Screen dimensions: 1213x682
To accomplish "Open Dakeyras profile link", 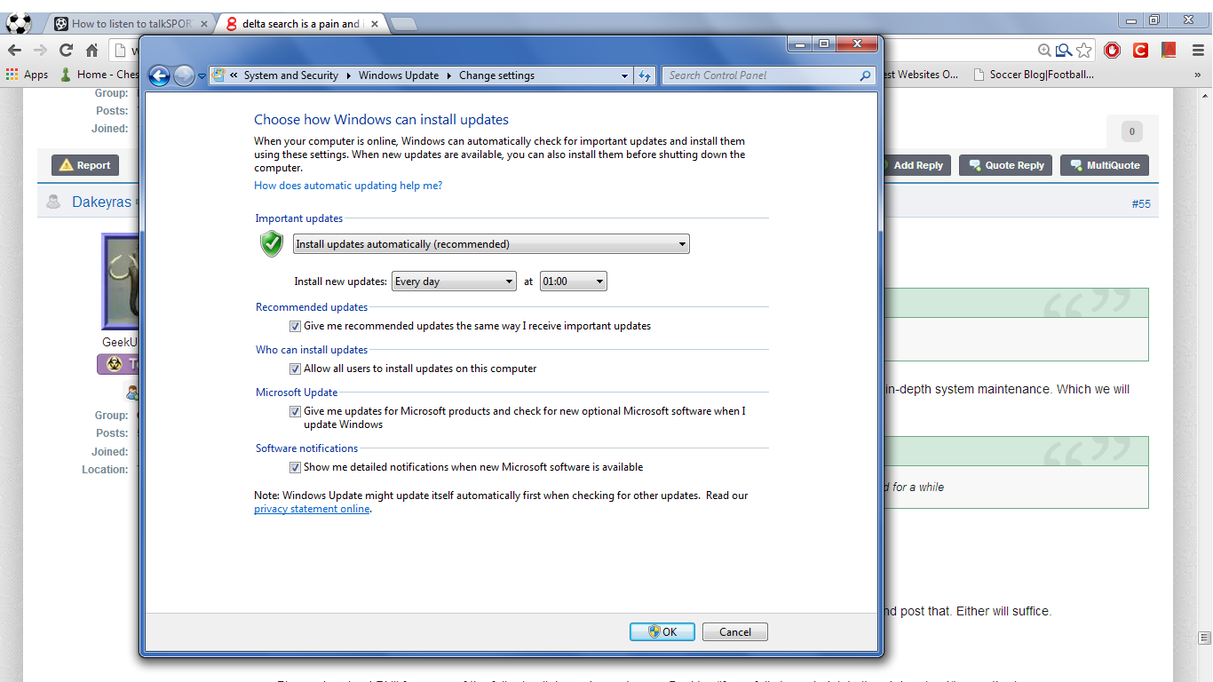I will (101, 202).
